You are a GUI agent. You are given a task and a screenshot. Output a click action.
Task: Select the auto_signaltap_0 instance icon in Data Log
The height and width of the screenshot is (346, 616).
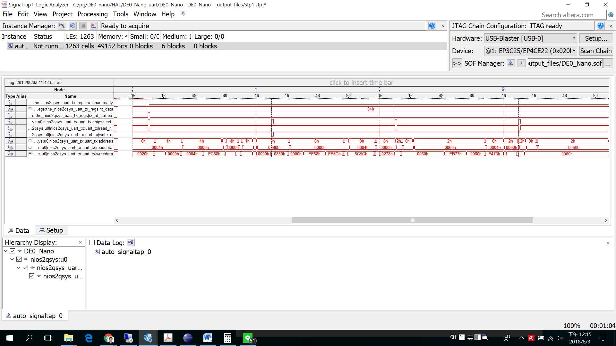point(97,252)
